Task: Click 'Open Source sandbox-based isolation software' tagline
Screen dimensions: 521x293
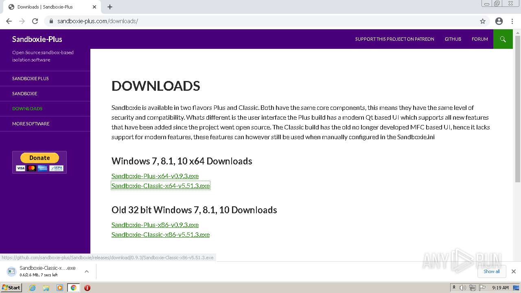Action: tap(43, 56)
